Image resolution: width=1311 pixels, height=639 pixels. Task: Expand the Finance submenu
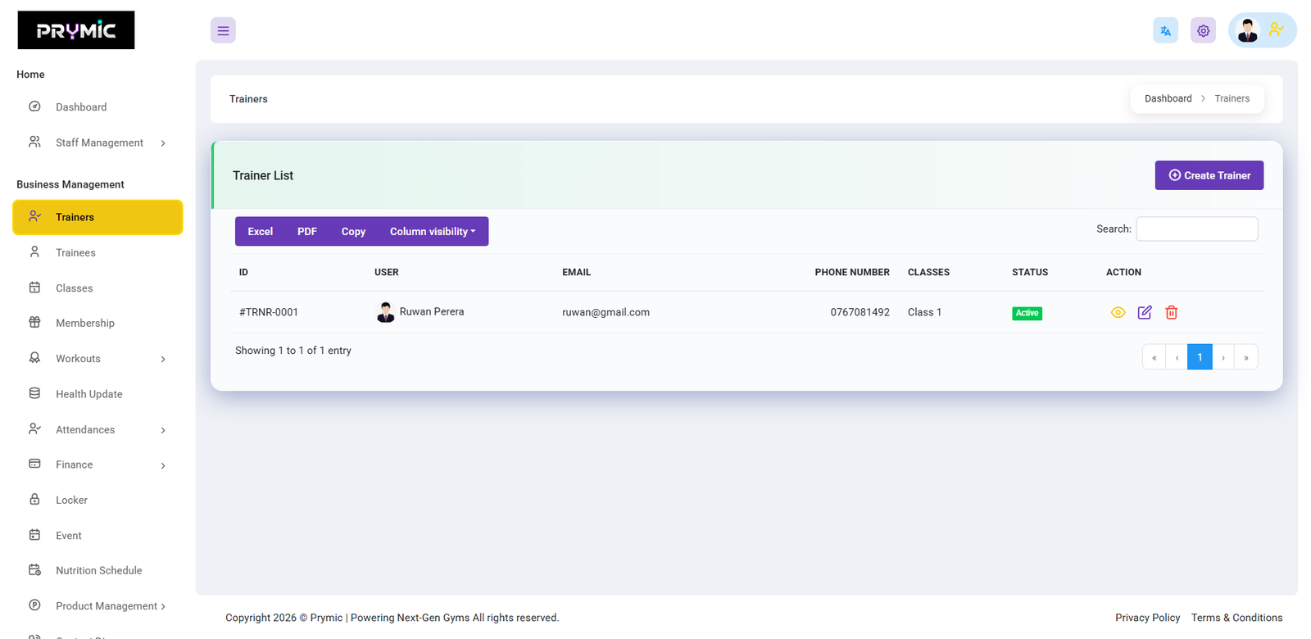(x=75, y=465)
